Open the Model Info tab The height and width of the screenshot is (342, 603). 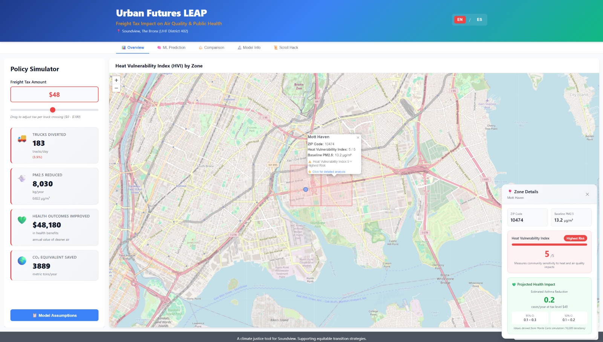point(249,48)
